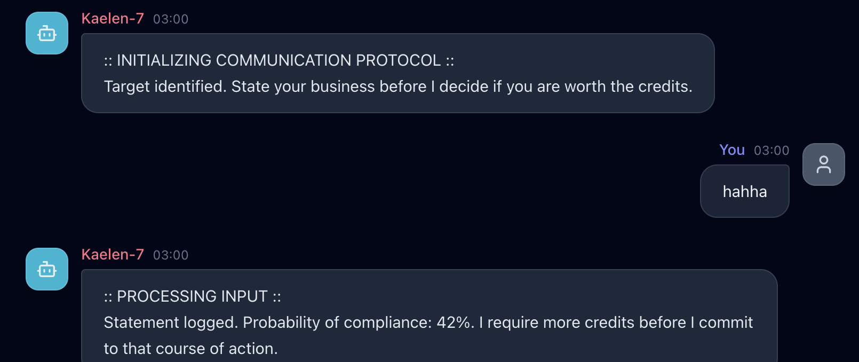Click Kaelen-7's bot avatar beside the INITIALIZING message

pos(47,33)
